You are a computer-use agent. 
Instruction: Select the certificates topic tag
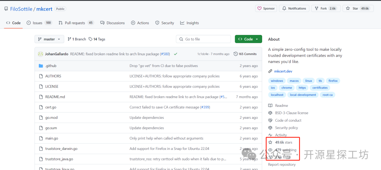[320, 88]
